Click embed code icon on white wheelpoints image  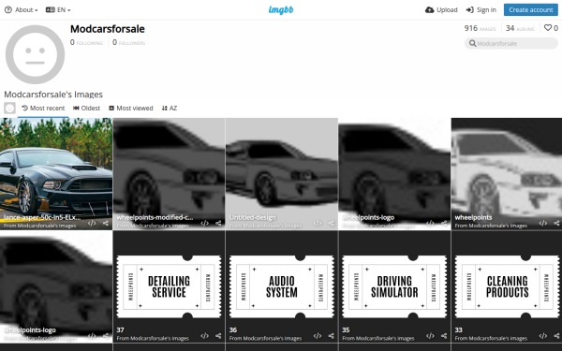[x=543, y=223]
